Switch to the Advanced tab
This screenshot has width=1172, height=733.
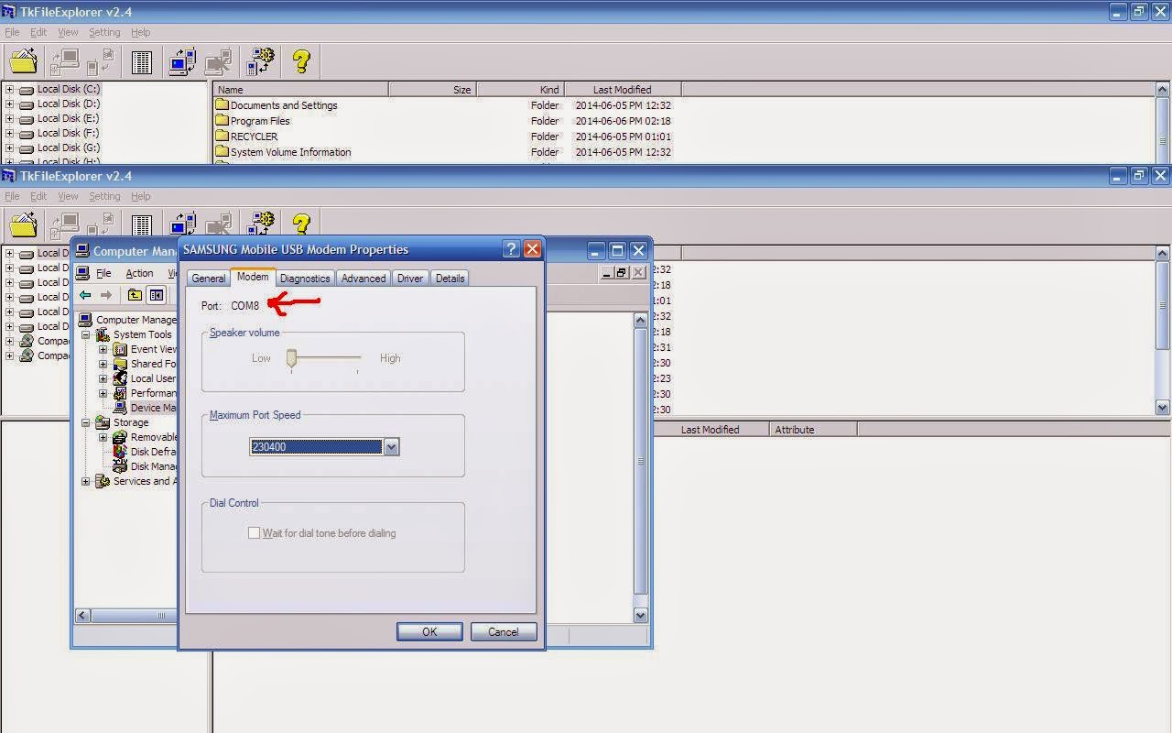coord(364,279)
